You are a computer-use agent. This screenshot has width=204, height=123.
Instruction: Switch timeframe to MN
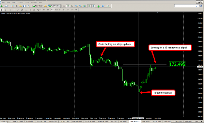coord(76,10)
